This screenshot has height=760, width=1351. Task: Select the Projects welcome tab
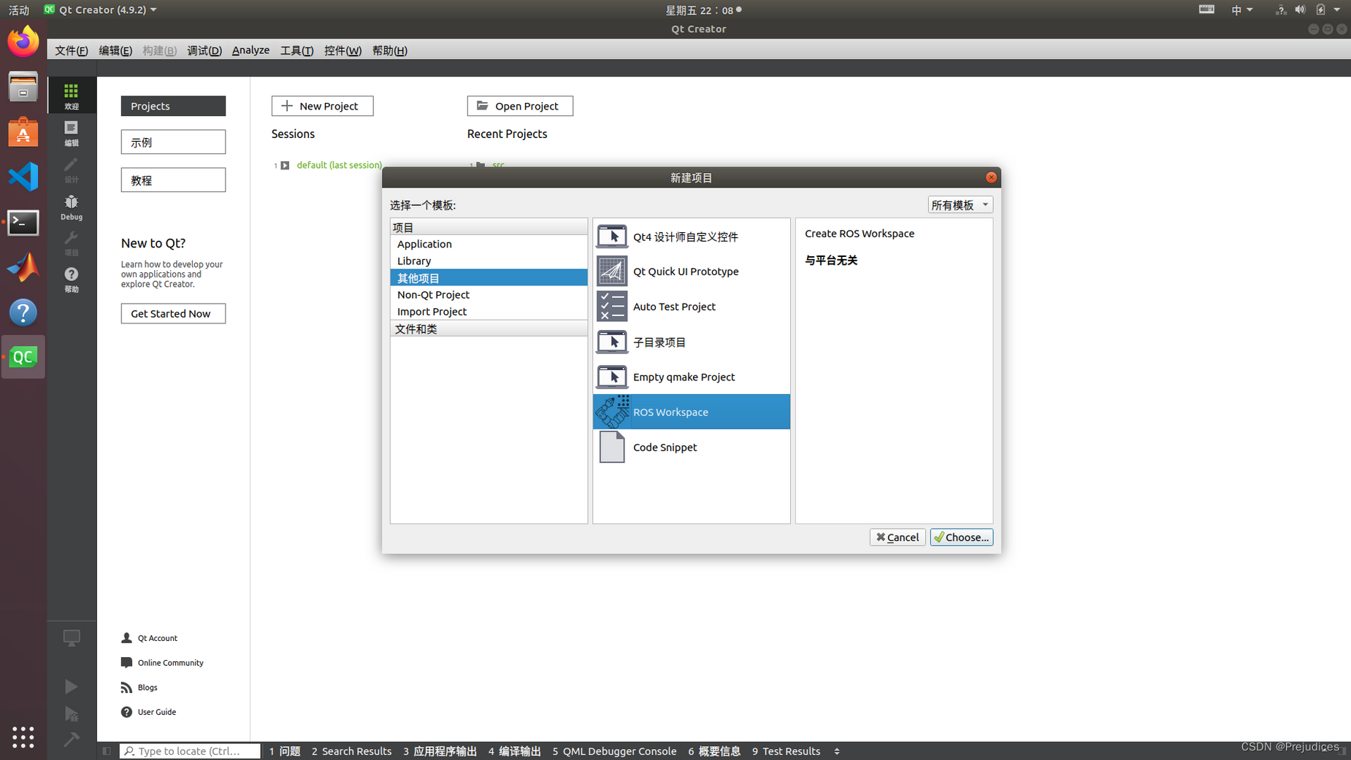pos(173,106)
